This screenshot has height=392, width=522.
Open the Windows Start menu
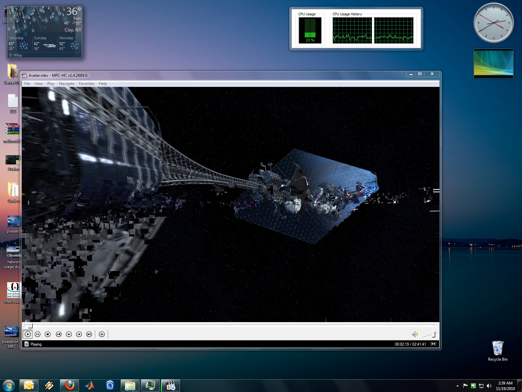[9, 386]
